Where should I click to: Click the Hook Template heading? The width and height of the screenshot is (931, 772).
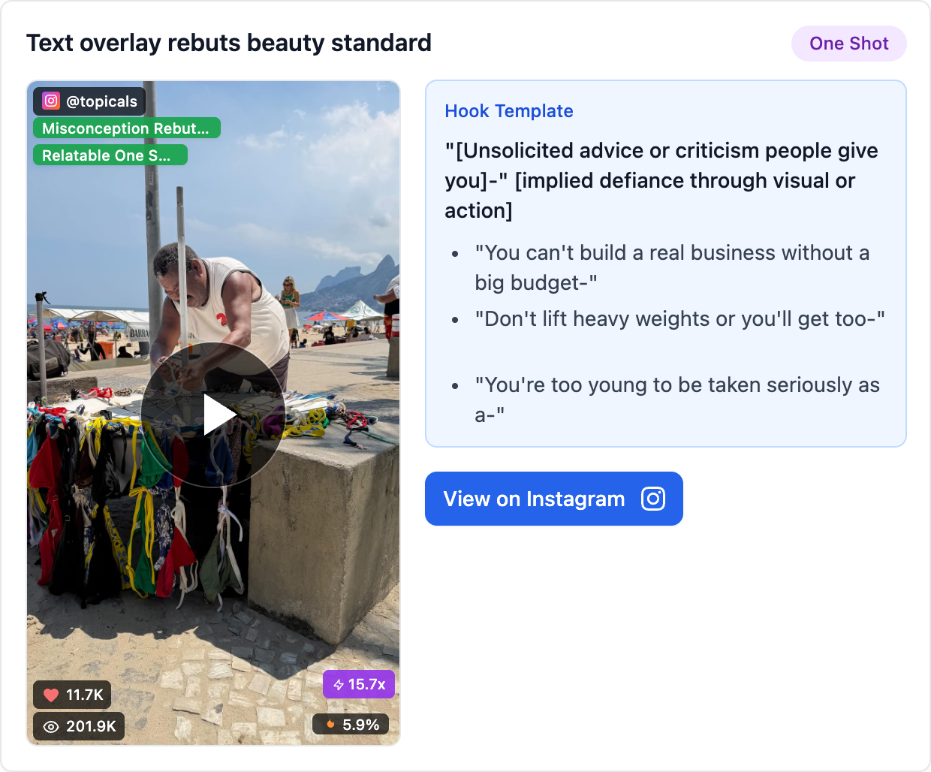[x=508, y=111]
